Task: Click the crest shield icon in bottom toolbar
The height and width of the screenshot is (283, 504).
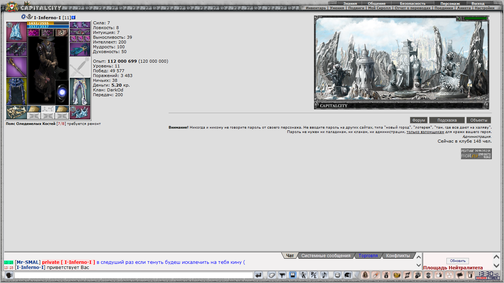Action: click(x=428, y=275)
